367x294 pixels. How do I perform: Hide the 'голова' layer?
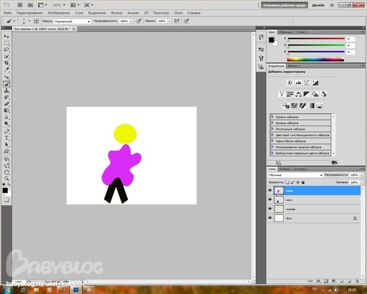pyautogui.click(x=270, y=209)
